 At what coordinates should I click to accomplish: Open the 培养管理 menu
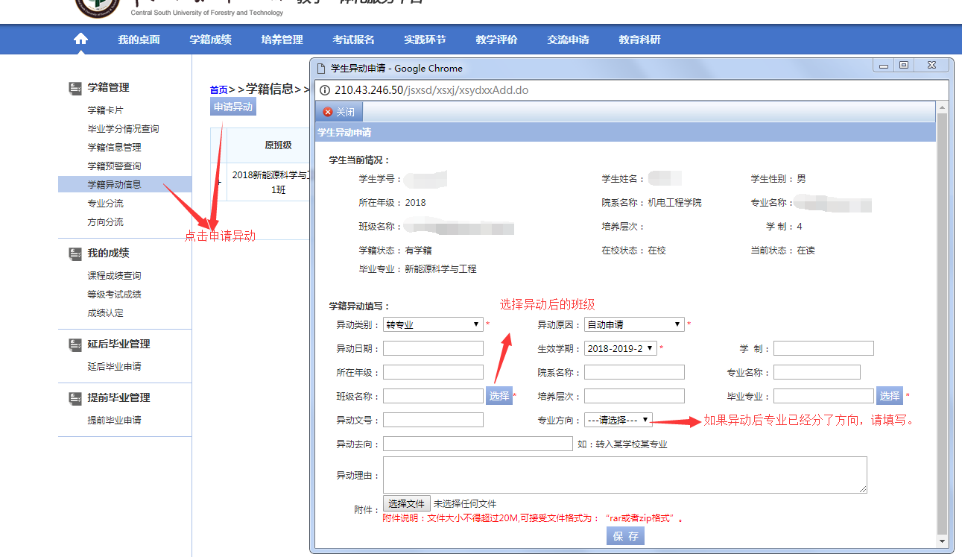click(282, 40)
